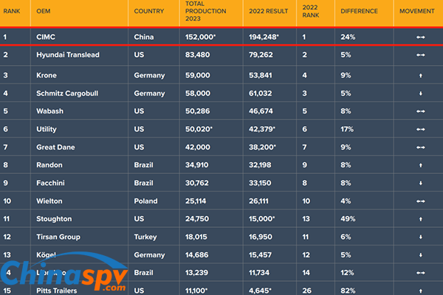Click the 2022 RANK column header
The width and height of the screenshot is (443, 295).
[311, 11]
